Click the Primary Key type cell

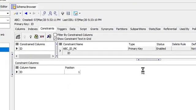coord(142,49)
